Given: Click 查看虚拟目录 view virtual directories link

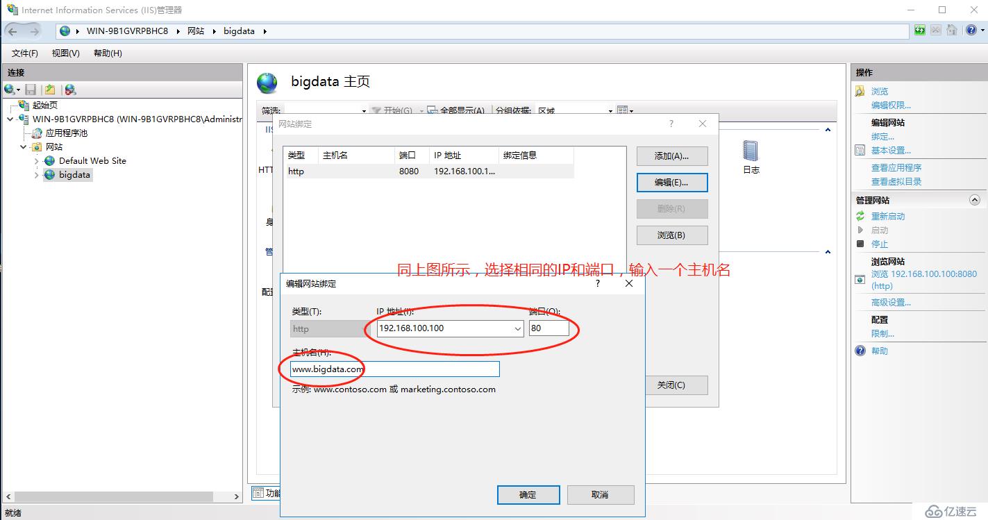Looking at the screenshot, I should tap(896, 181).
